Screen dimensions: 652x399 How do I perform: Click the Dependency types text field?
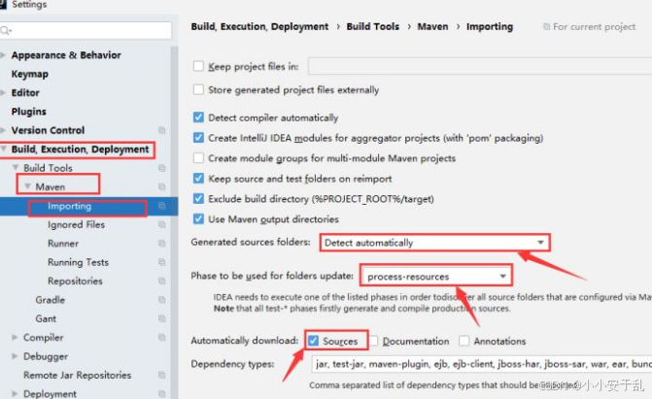click(x=482, y=364)
